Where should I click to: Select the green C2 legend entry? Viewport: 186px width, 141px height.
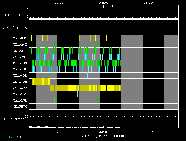(x=11, y=137)
